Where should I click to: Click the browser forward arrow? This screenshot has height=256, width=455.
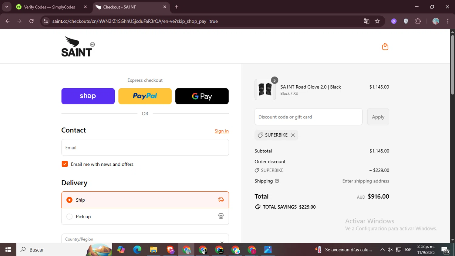(19, 21)
